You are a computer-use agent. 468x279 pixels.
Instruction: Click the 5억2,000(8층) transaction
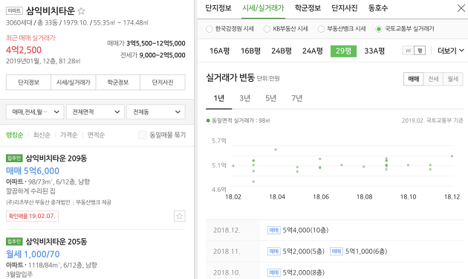303,273
